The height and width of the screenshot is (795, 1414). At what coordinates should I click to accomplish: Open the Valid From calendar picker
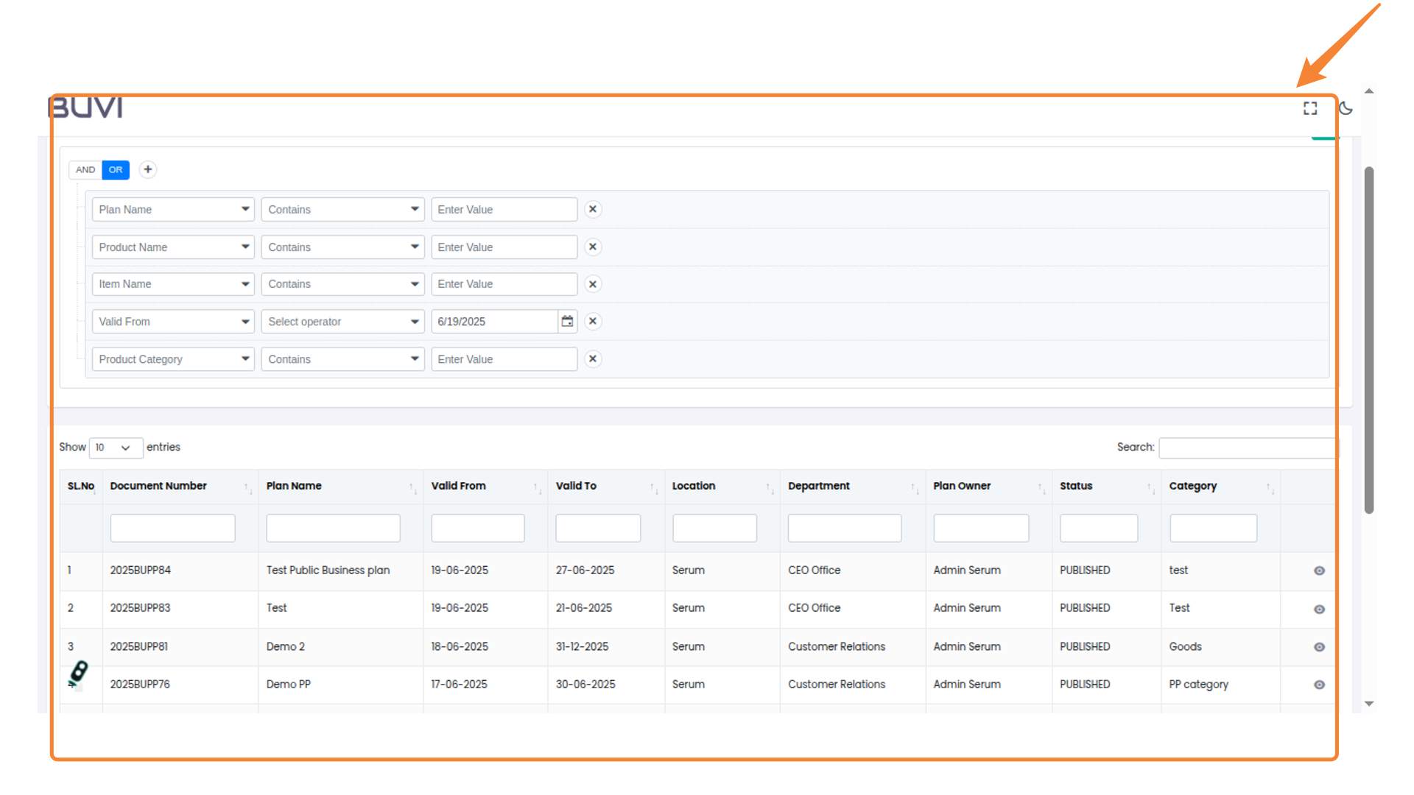567,322
